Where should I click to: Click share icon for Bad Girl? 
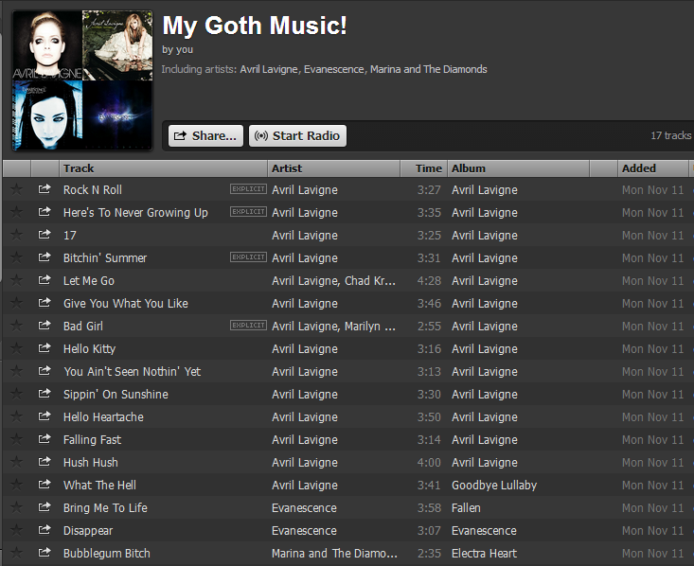click(44, 326)
